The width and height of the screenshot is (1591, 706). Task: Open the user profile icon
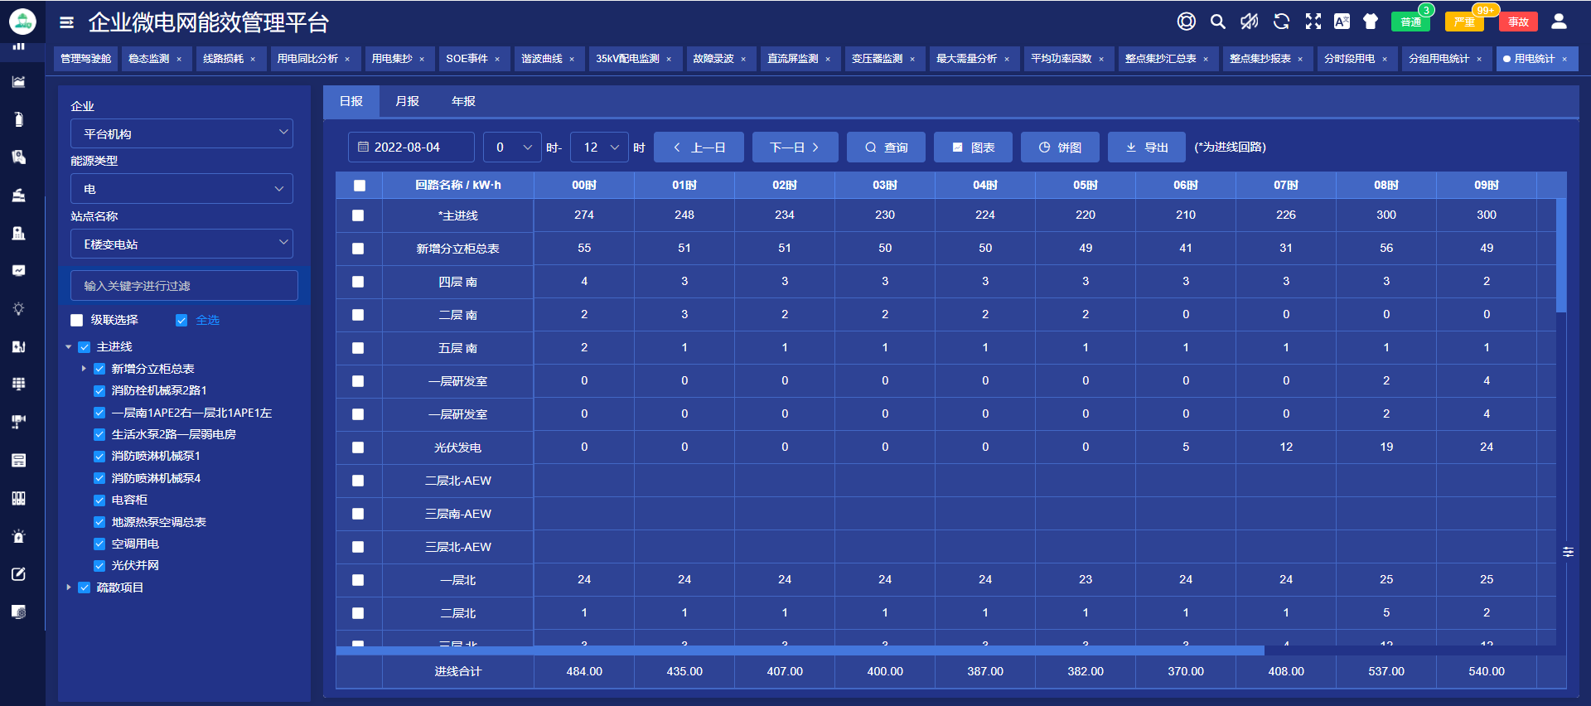point(1559,22)
